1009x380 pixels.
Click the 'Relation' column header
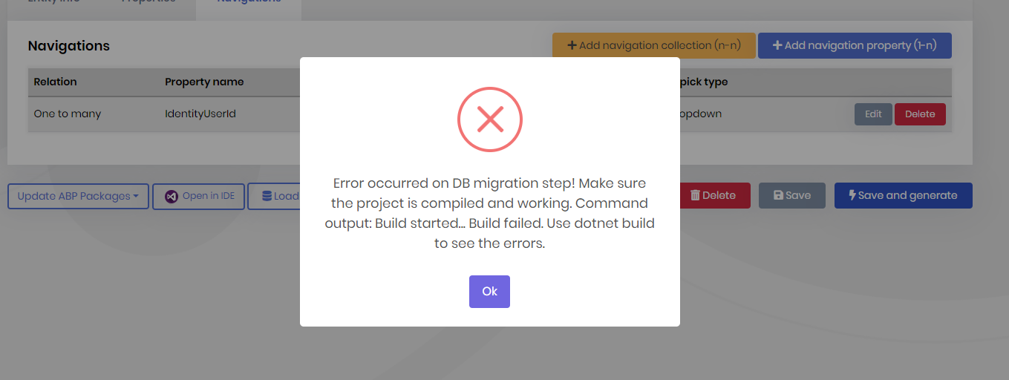55,82
